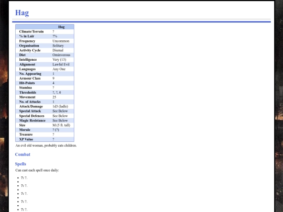283x212 pixels.
Task: Click the Treasure row label
Action: point(26,135)
